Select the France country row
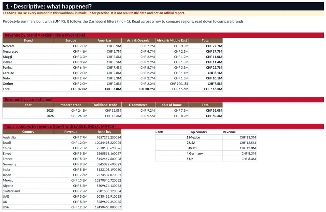 click(x=28, y=159)
